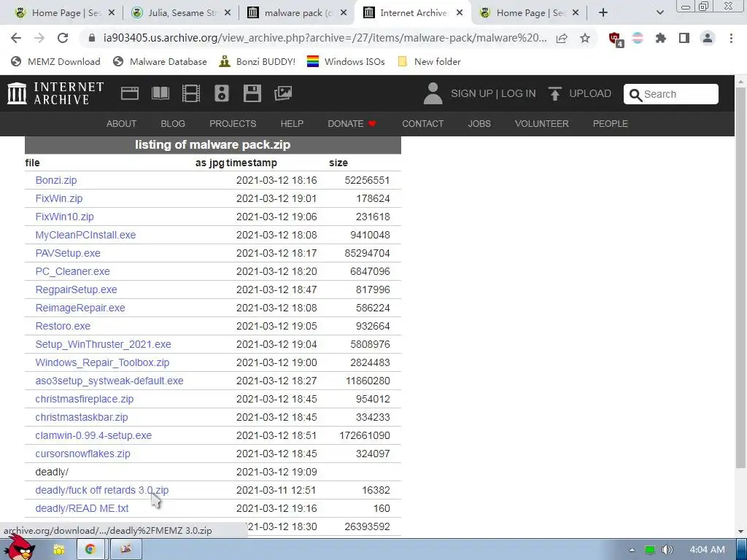Click the Angry Birds start button

tap(19, 547)
